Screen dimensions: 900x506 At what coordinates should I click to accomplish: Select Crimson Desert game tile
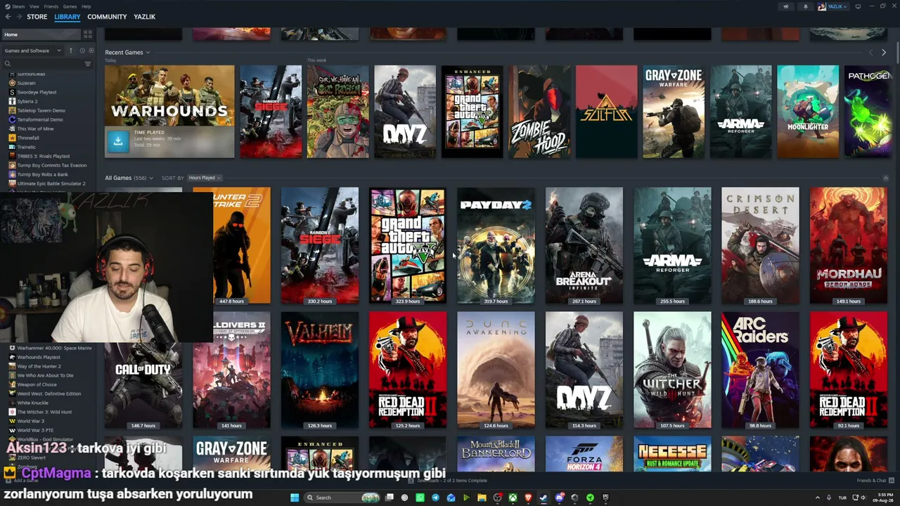pyautogui.click(x=760, y=246)
